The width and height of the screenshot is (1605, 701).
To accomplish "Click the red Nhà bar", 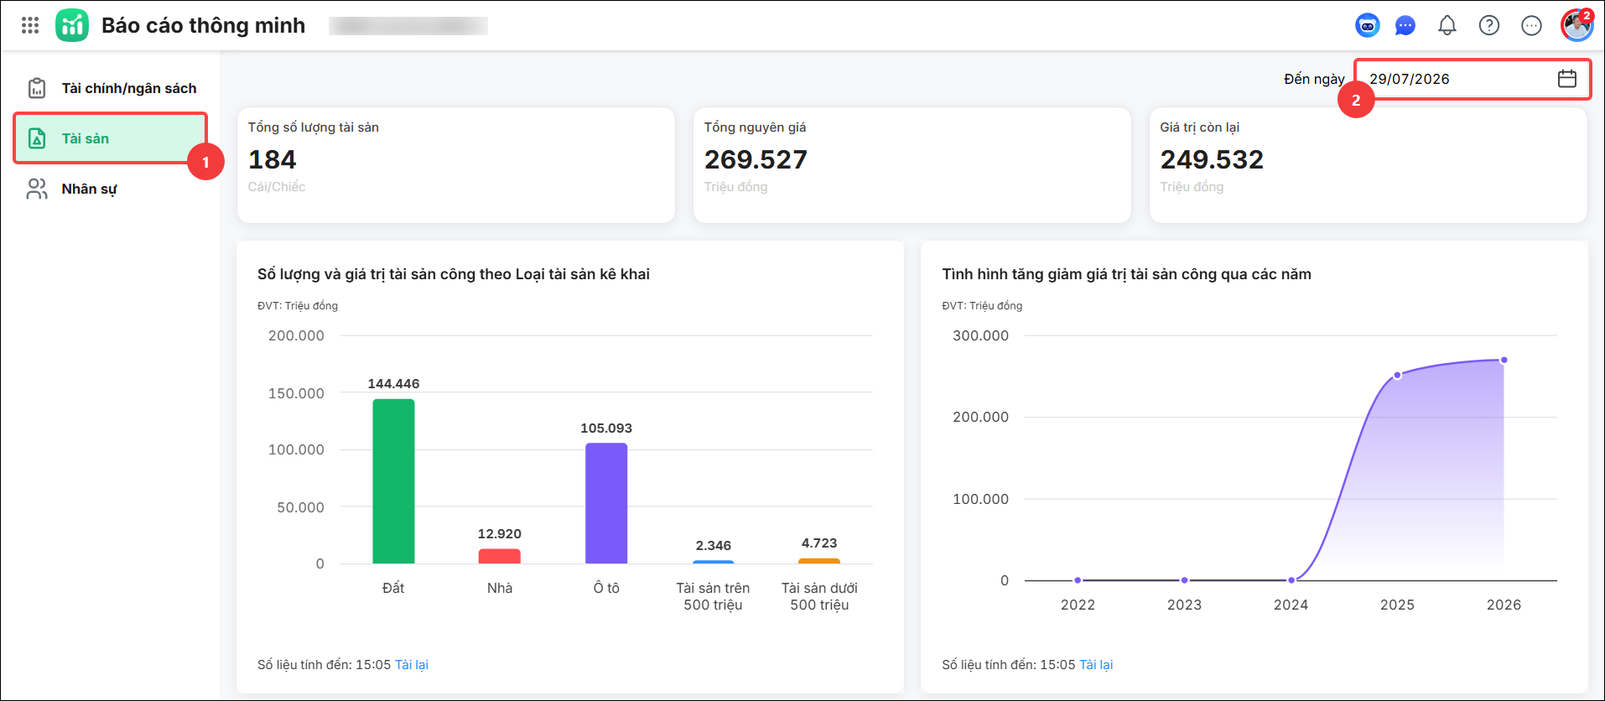I will 500,556.
